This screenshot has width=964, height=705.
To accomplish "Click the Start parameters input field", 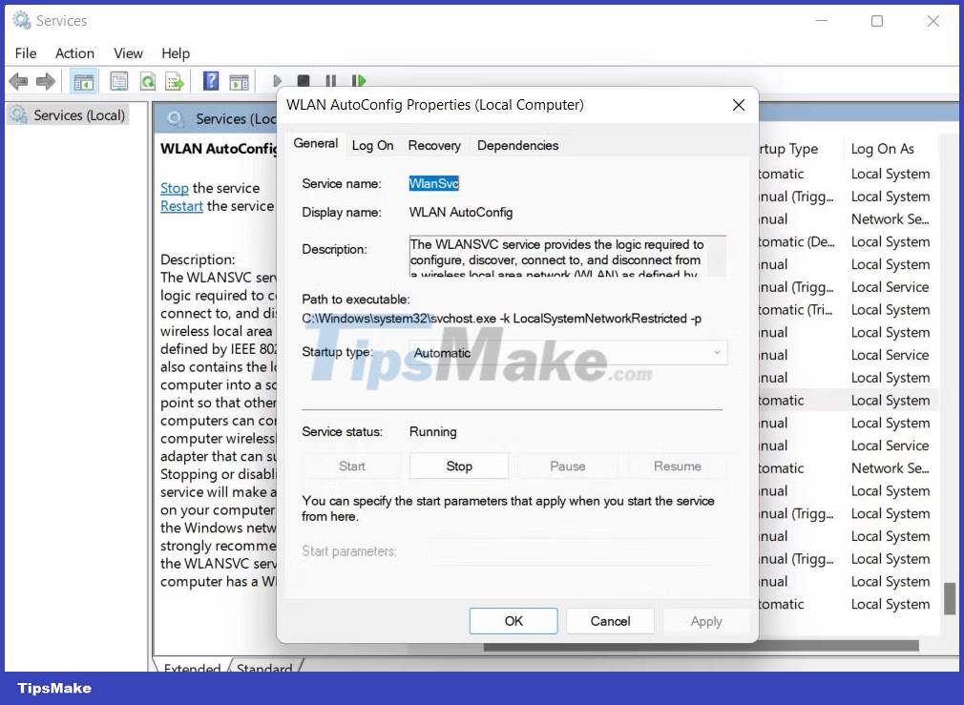I will coord(573,551).
